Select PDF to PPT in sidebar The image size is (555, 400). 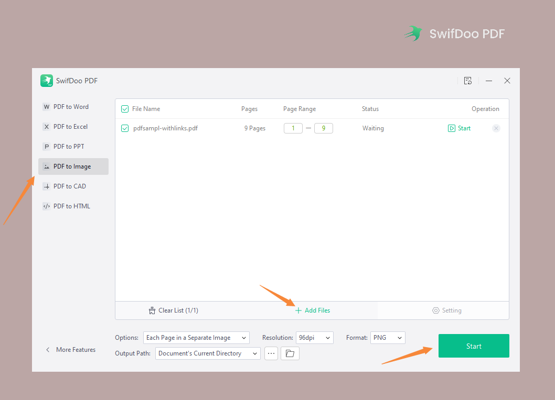tap(73, 146)
